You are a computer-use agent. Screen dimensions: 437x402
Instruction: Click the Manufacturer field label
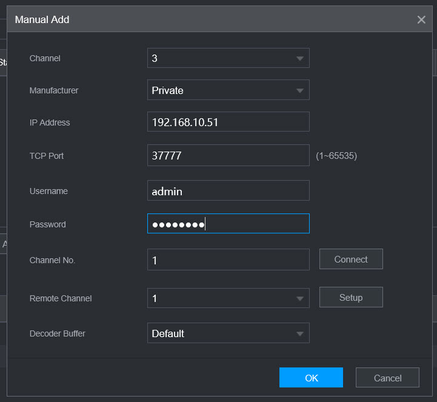click(x=54, y=90)
